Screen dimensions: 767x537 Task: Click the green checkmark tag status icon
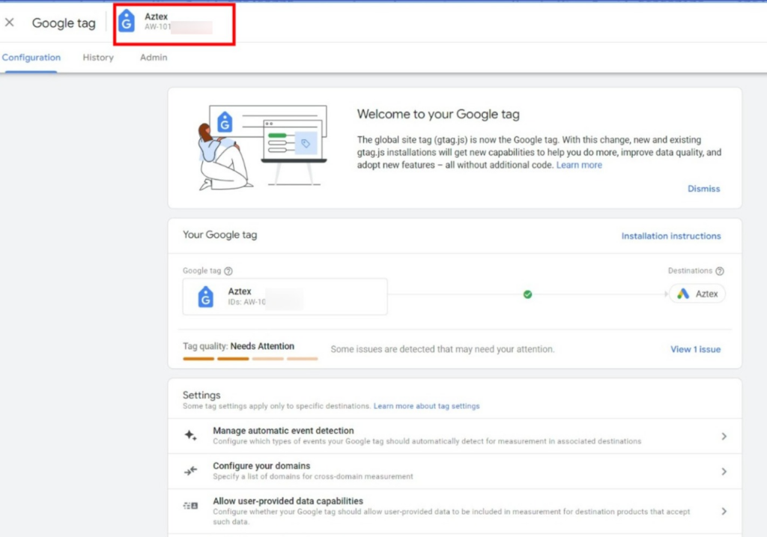(527, 294)
